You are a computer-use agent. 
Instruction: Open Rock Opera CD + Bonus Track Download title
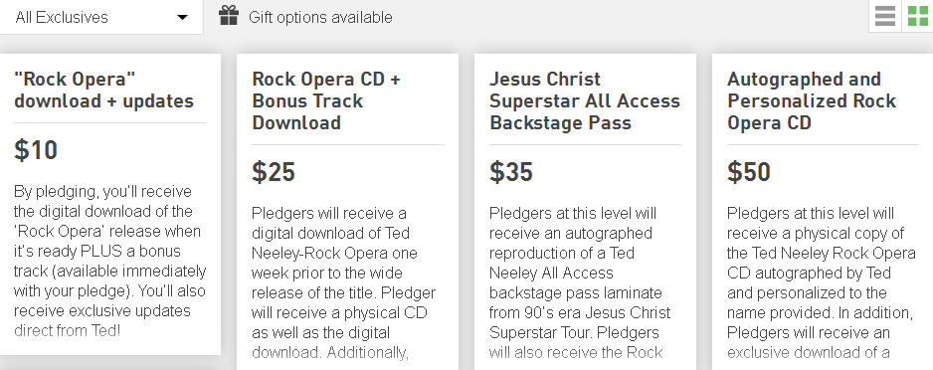[325, 100]
